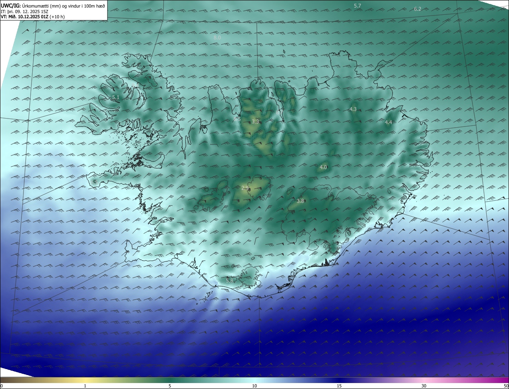The height and width of the screenshot is (389, 509).
Task: Click the colorbar tick labeled 50
Action: pos(506,386)
